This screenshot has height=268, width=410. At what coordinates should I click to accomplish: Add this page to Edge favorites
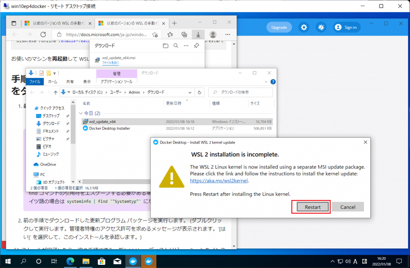tap(155, 34)
